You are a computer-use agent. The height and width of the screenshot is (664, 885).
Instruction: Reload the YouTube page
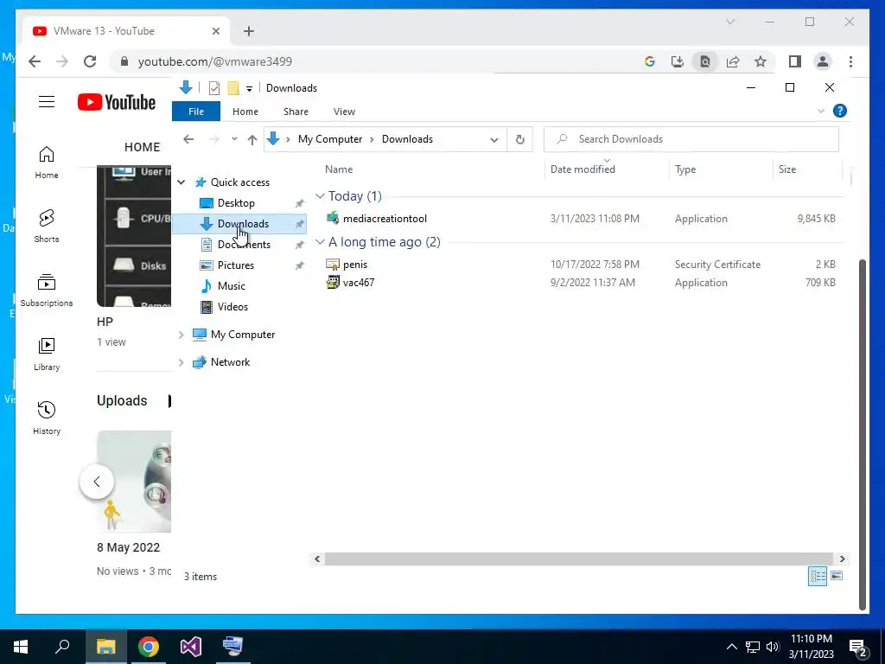90,61
